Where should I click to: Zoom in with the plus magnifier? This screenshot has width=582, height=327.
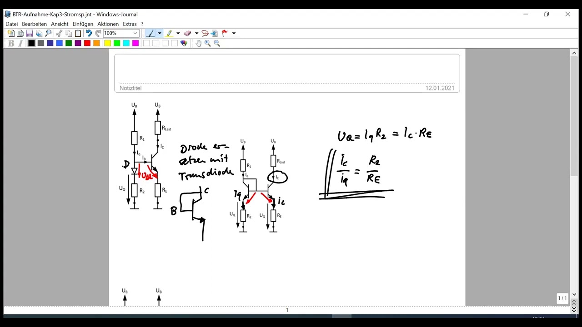[x=208, y=43]
